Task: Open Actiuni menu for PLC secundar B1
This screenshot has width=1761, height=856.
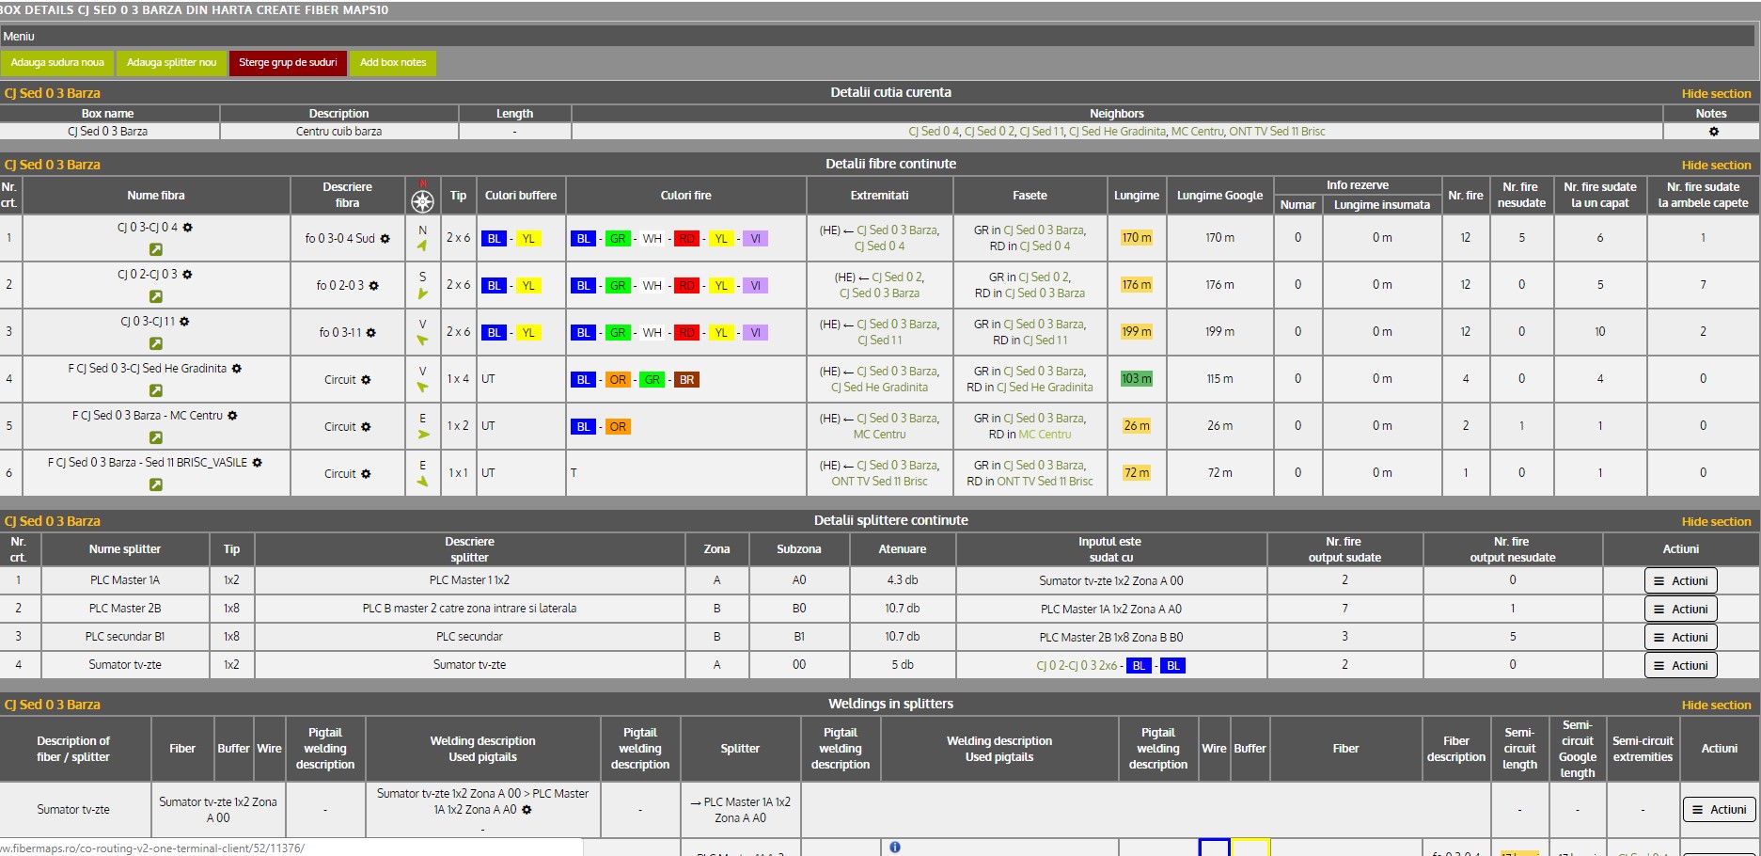Action: pos(1680,638)
